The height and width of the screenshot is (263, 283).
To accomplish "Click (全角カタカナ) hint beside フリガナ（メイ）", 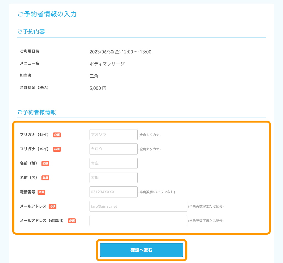I will coord(150,149).
